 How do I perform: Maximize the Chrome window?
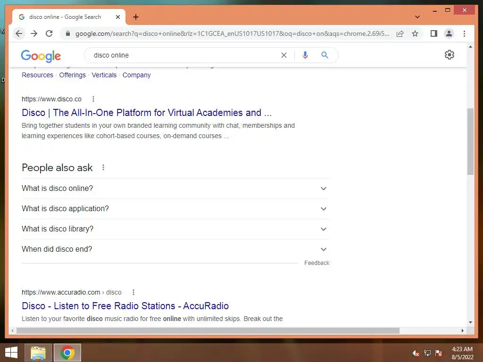click(448, 10)
